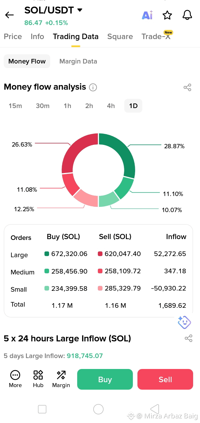Screen dimensions: 200x423
Task: Select the 4h timeframe
Action: tap(111, 106)
